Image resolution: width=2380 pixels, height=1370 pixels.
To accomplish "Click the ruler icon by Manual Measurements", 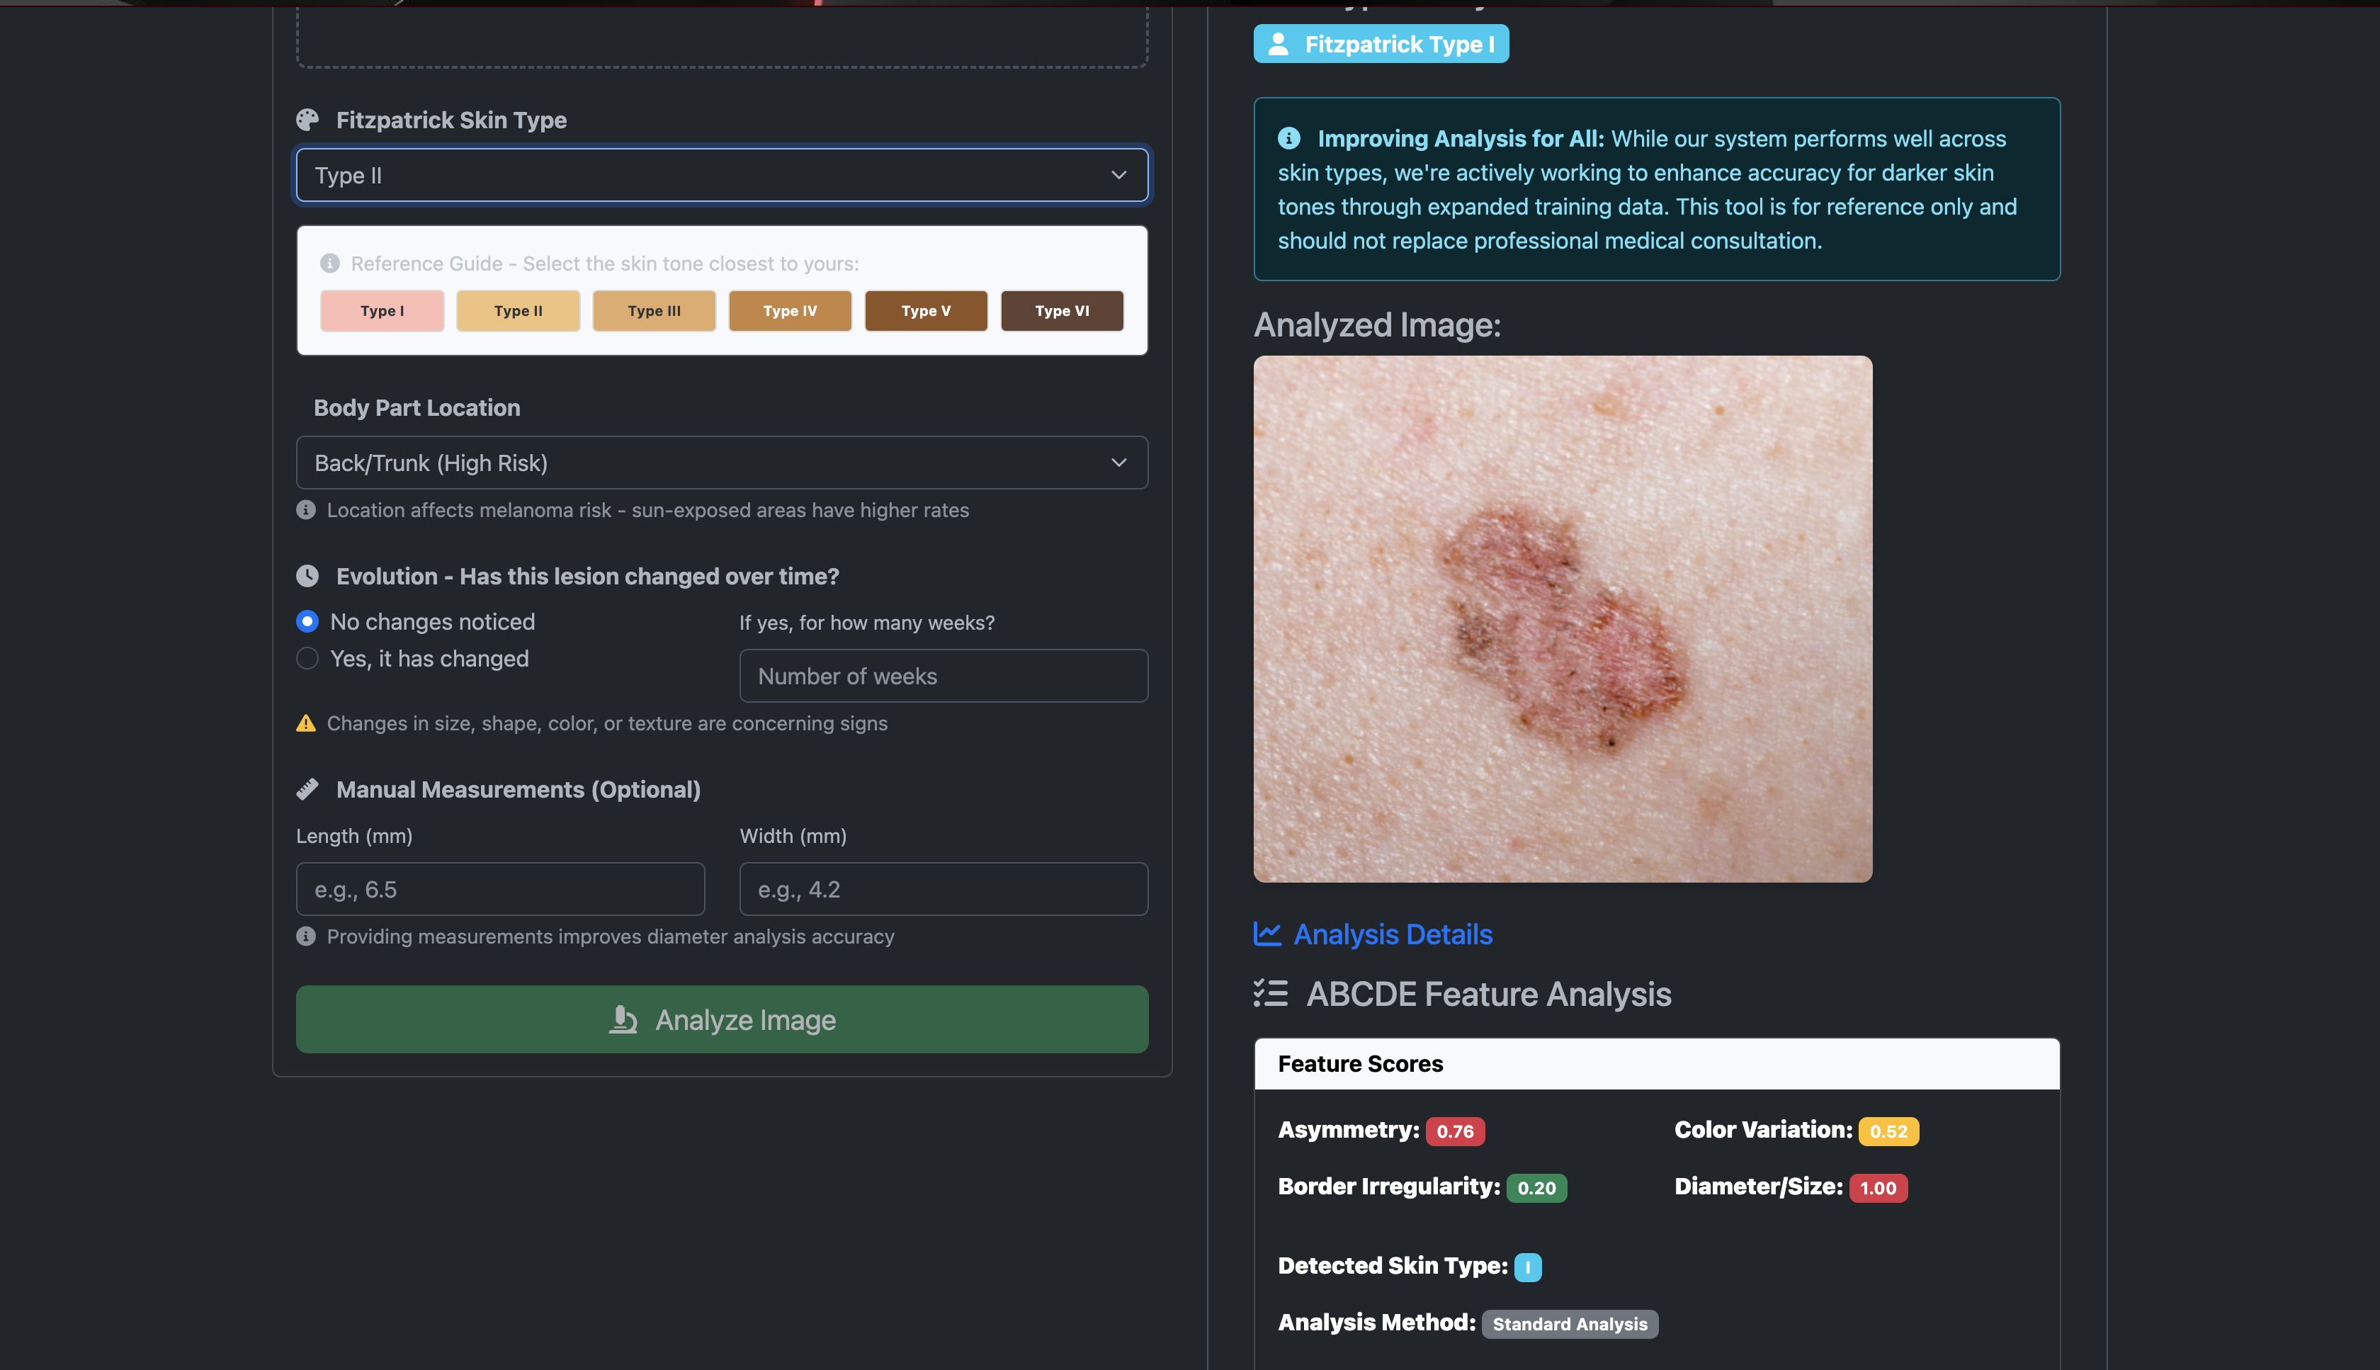I will click(307, 789).
